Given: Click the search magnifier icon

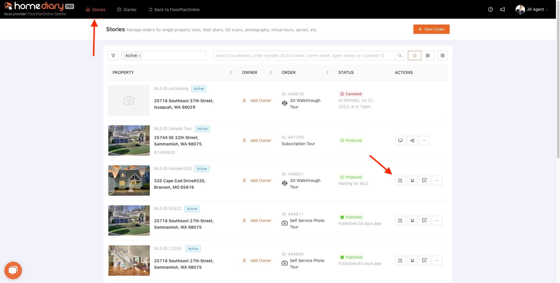Looking at the screenshot, I should coord(400,55).
